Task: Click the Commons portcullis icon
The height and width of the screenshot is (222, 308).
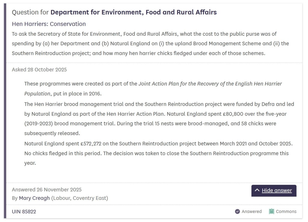Action: [272, 212]
